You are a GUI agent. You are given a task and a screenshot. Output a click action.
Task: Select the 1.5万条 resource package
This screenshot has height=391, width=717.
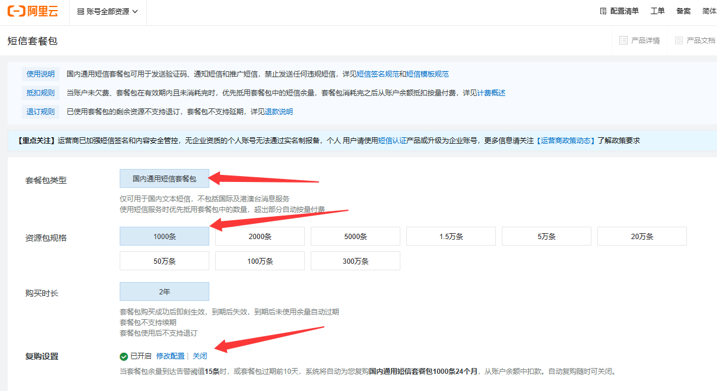pyautogui.click(x=451, y=236)
